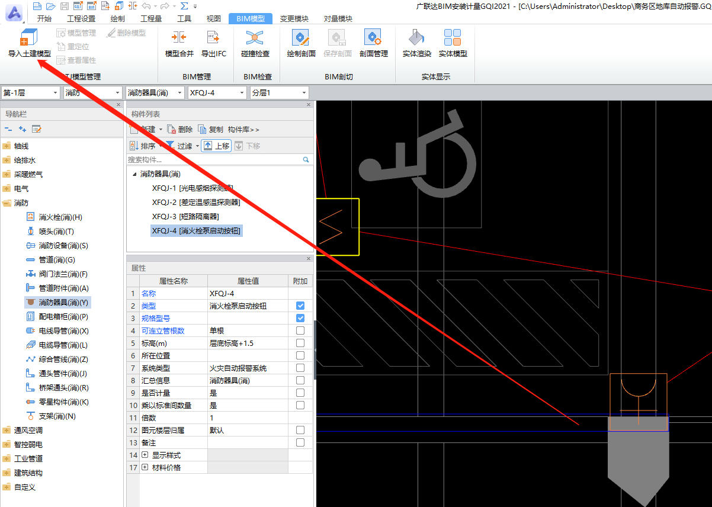
Task: Check 附加 box for 标高(m) row
Action: 300,343
